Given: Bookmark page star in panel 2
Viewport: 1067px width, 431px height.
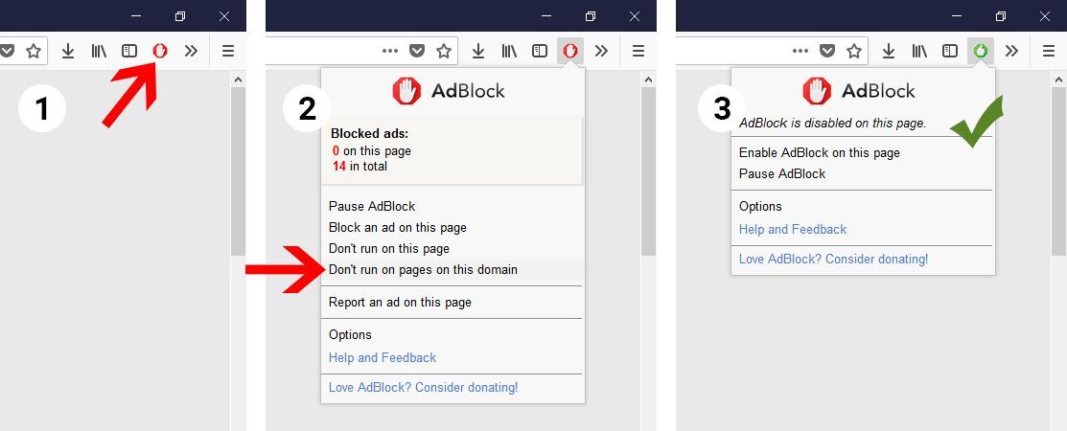Looking at the screenshot, I should tap(444, 51).
